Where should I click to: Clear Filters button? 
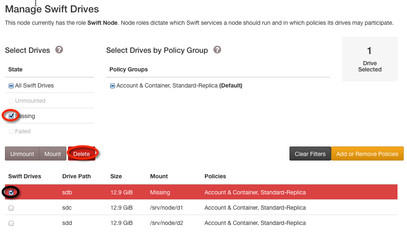pos(310,154)
